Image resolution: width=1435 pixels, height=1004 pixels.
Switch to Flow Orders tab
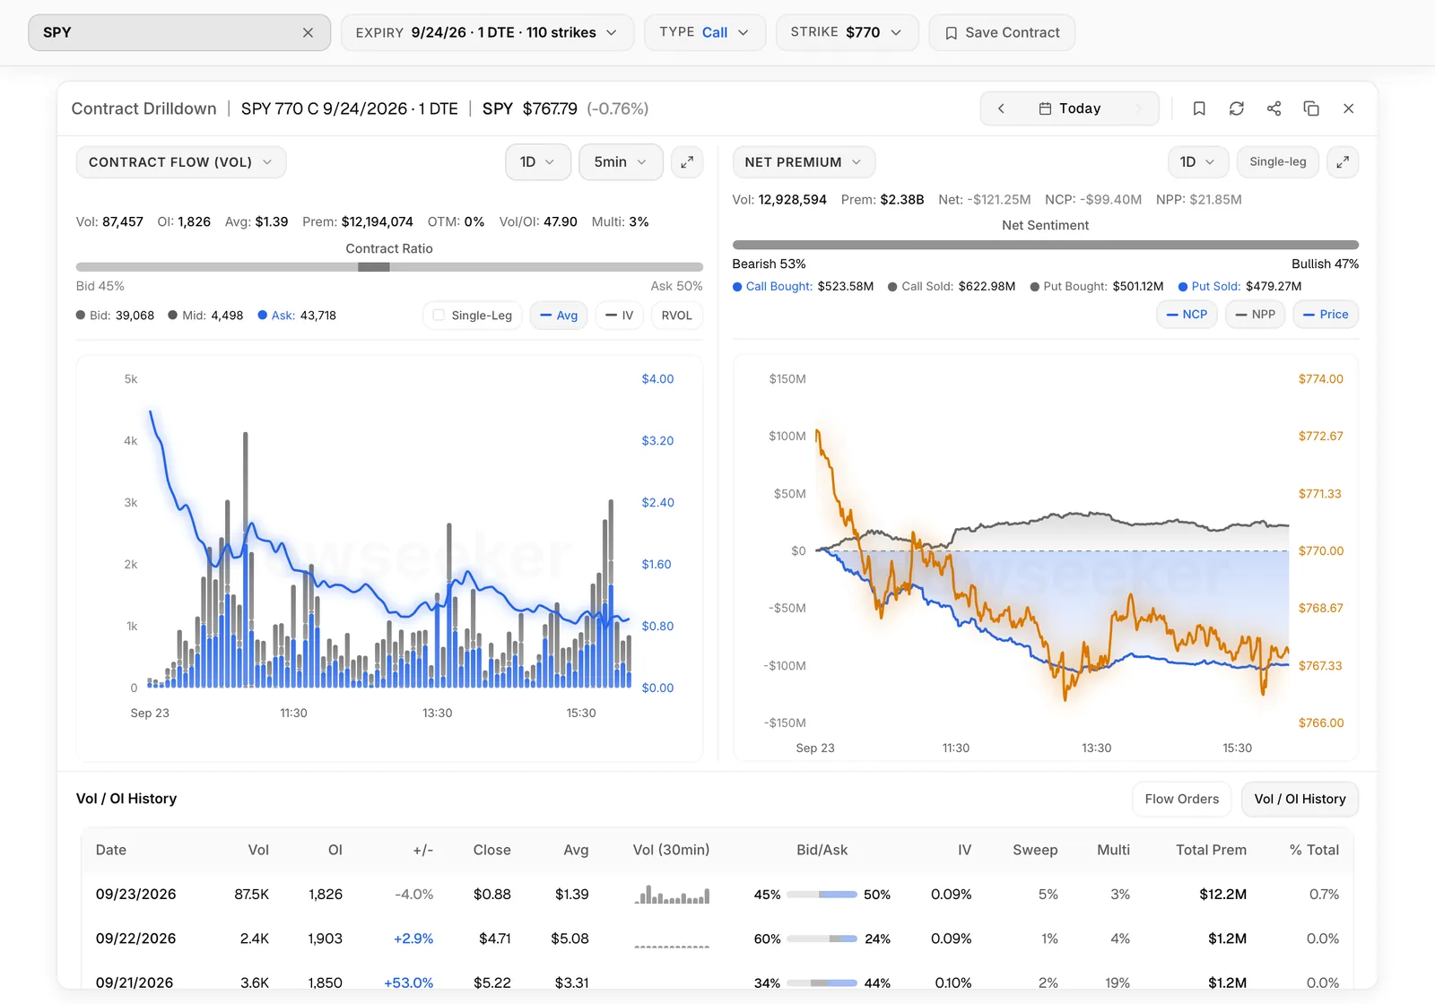pos(1182,799)
